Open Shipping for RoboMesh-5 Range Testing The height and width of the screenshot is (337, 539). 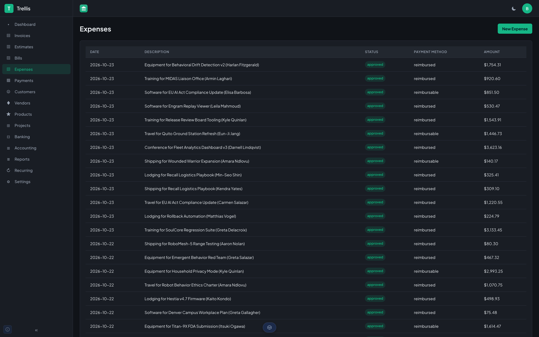195,244
